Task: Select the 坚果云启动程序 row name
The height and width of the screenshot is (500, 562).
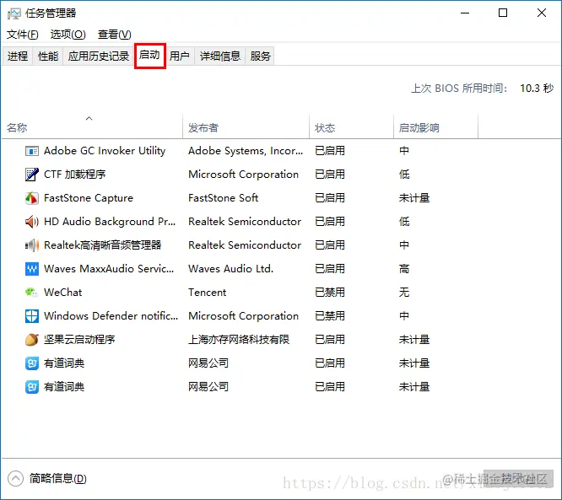Action: 79,340
